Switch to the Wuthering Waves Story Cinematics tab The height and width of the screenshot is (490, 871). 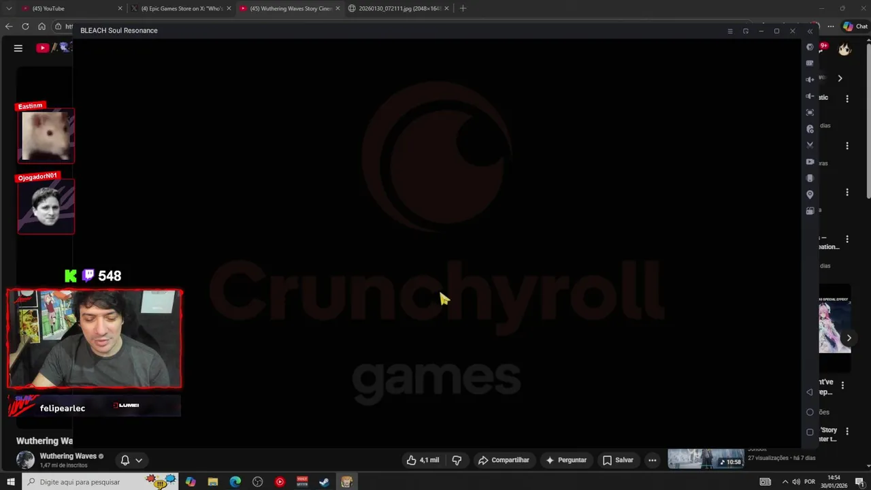click(x=290, y=8)
